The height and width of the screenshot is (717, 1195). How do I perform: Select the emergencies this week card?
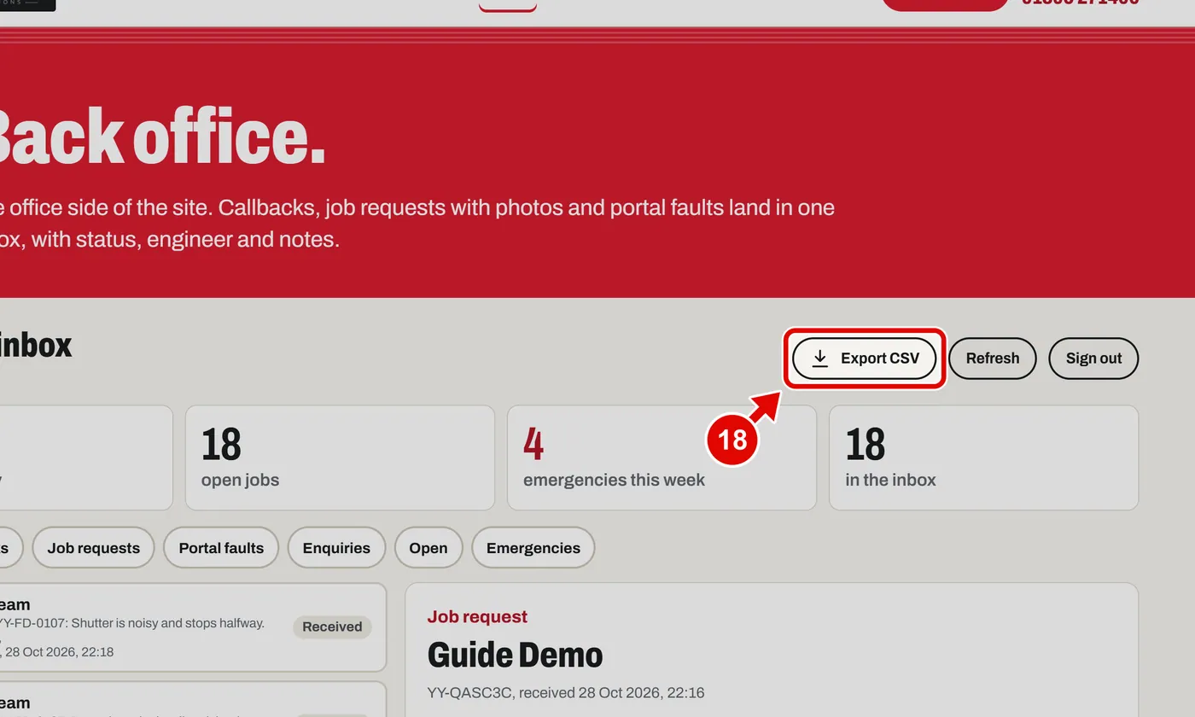tap(662, 458)
